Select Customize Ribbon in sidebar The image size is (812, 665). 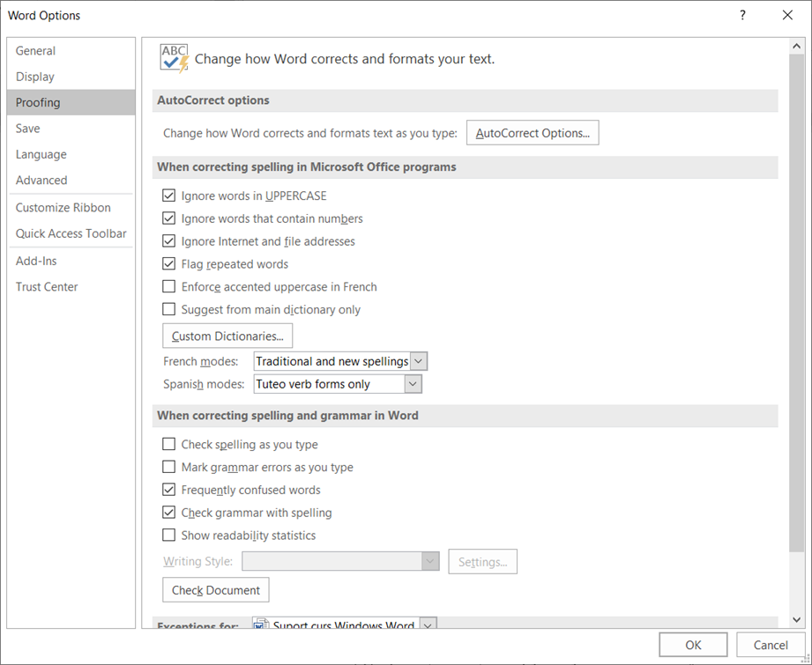point(63,208)
